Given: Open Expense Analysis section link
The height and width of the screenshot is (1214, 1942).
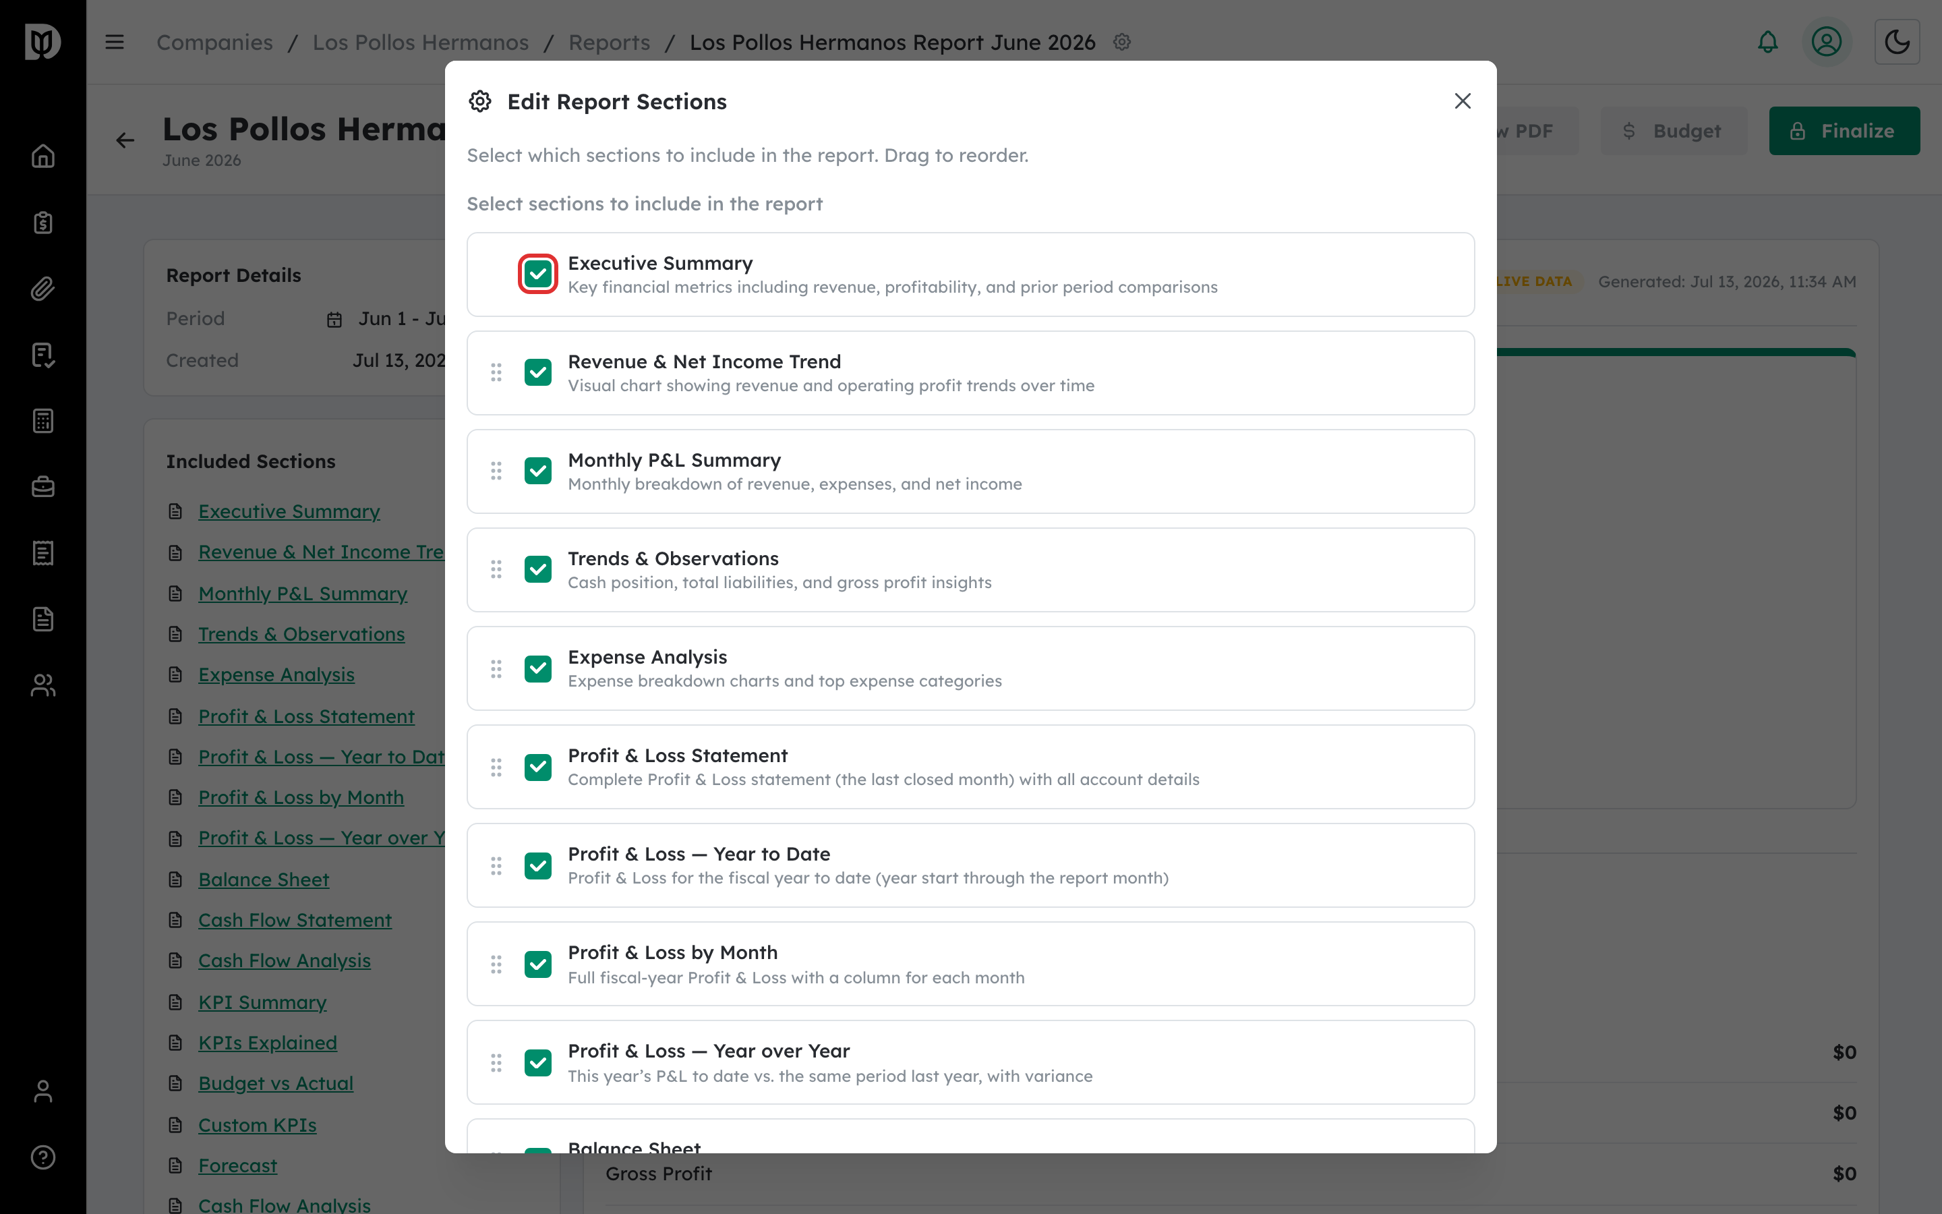Looking at the screenshot, I should click(276, 675).
